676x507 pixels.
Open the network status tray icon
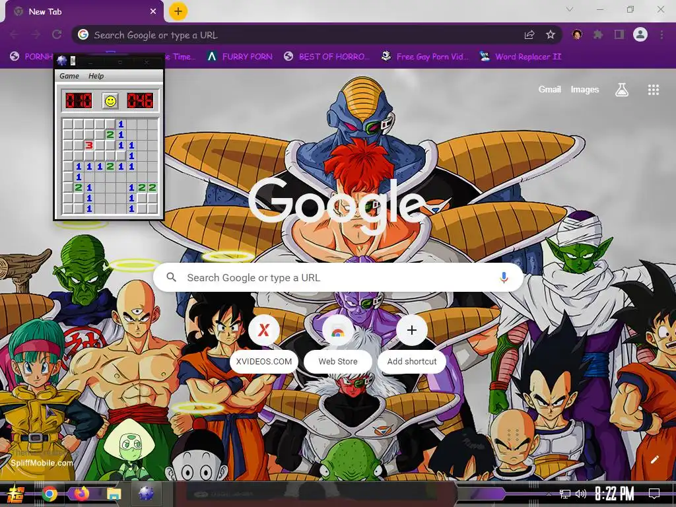(x=565, y=494)
